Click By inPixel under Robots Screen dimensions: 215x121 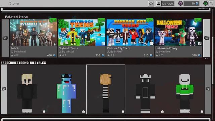click(x=18, y=52)
